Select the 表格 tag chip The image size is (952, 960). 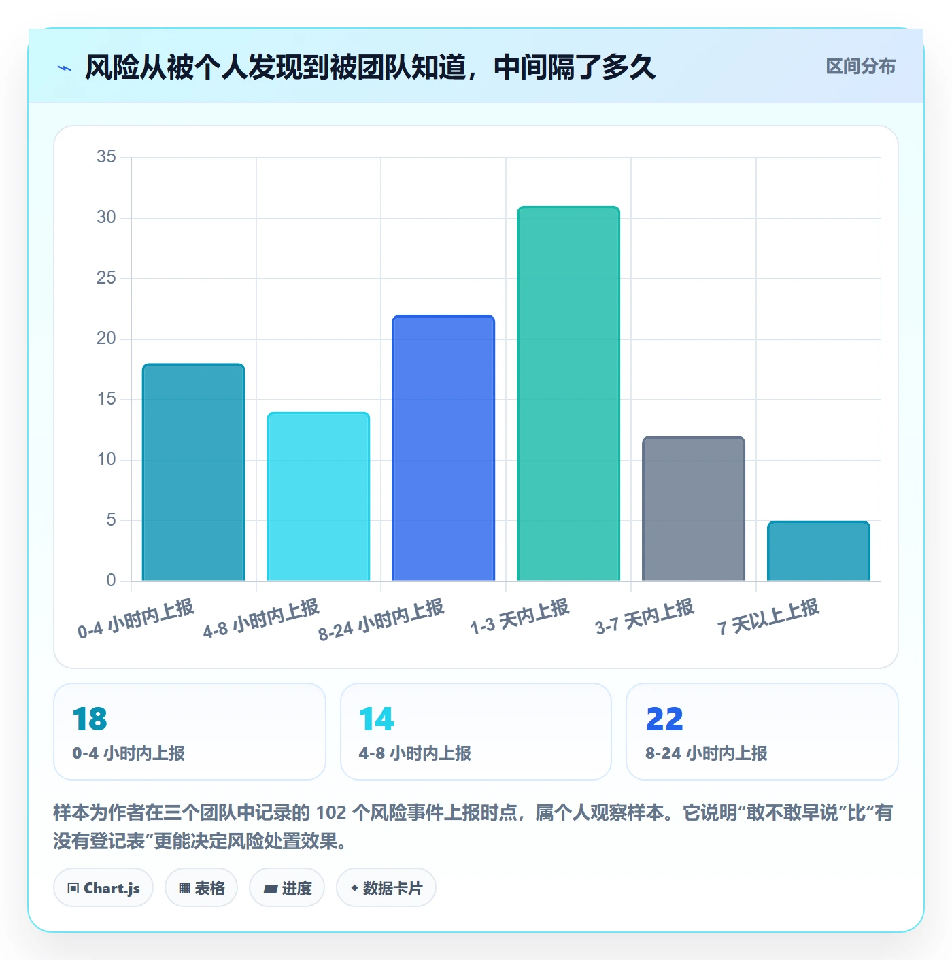tap(201, 888)
